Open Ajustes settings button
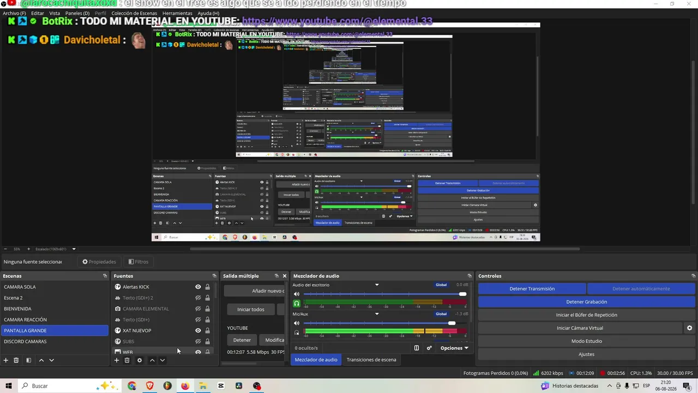Viewport: 698px width, 393px height. point(587,354)
